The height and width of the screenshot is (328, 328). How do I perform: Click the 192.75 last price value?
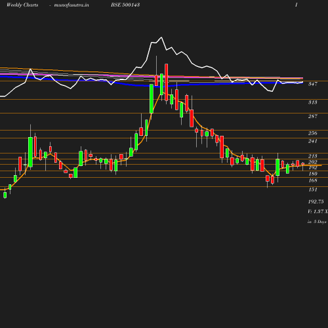[316, 201]
